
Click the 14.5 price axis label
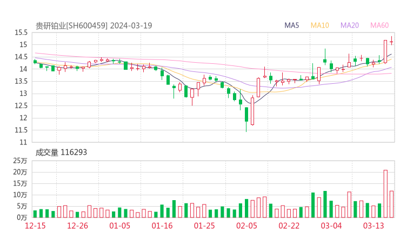[21, 57]
